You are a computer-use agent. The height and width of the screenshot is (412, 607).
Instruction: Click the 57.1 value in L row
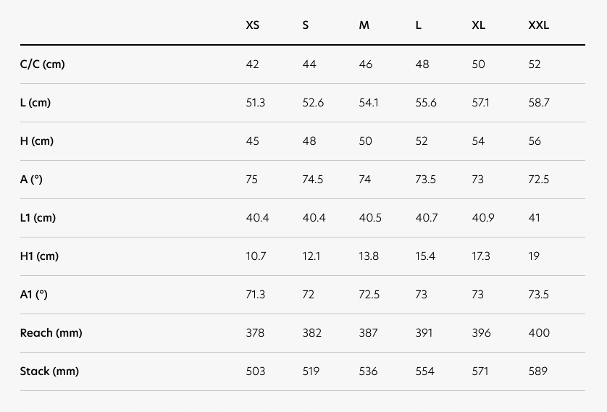coord(482,103)
